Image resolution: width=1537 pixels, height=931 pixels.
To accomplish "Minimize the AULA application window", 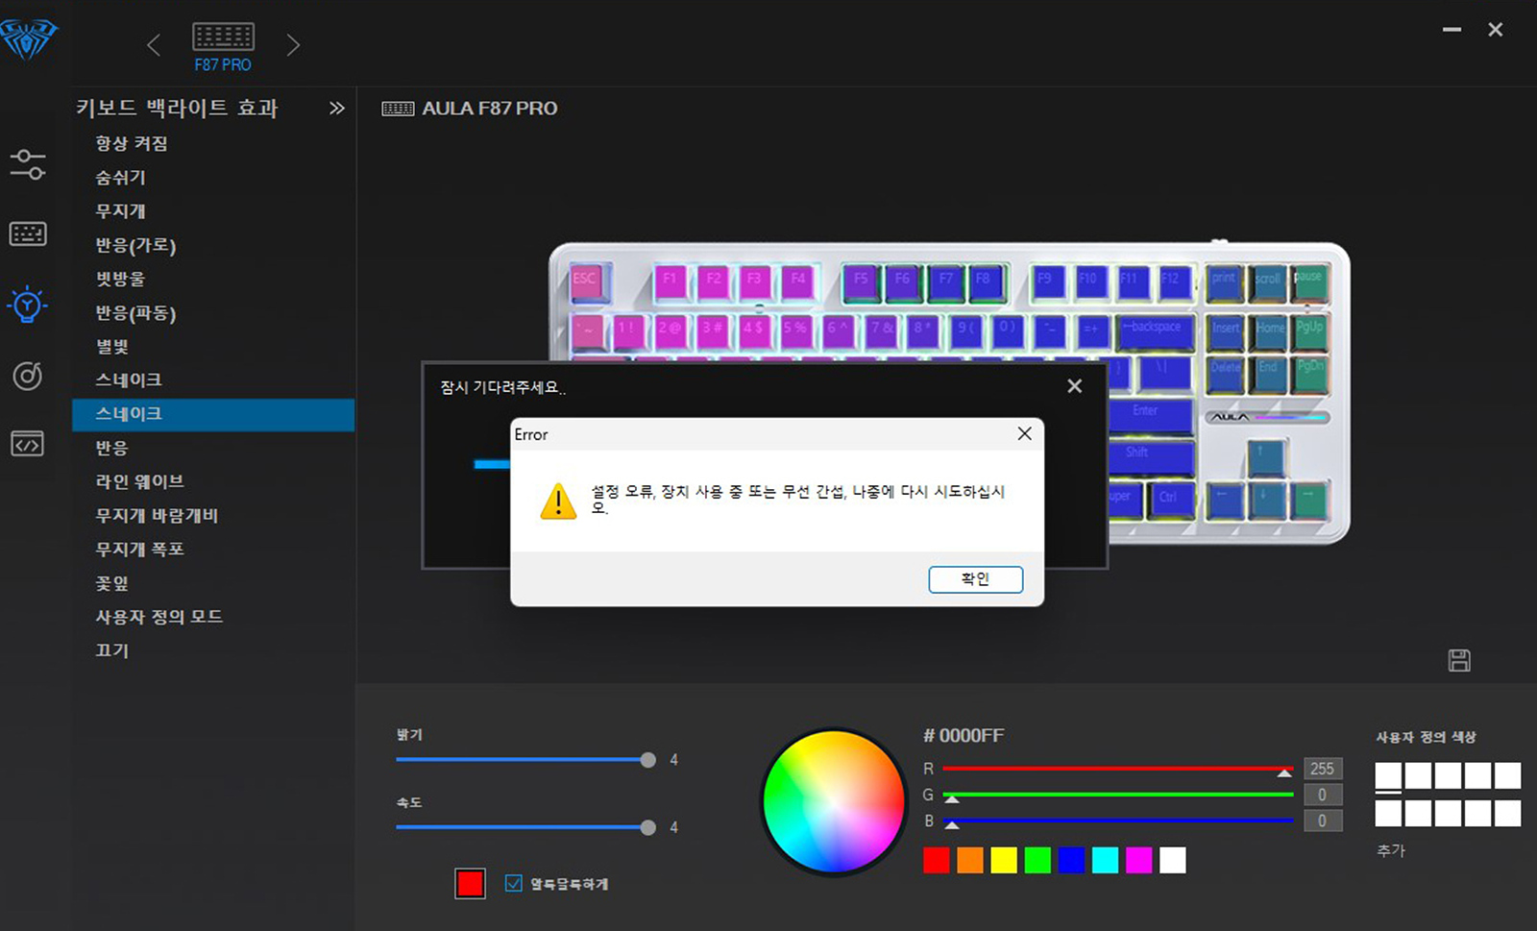I will (1452, 30).
